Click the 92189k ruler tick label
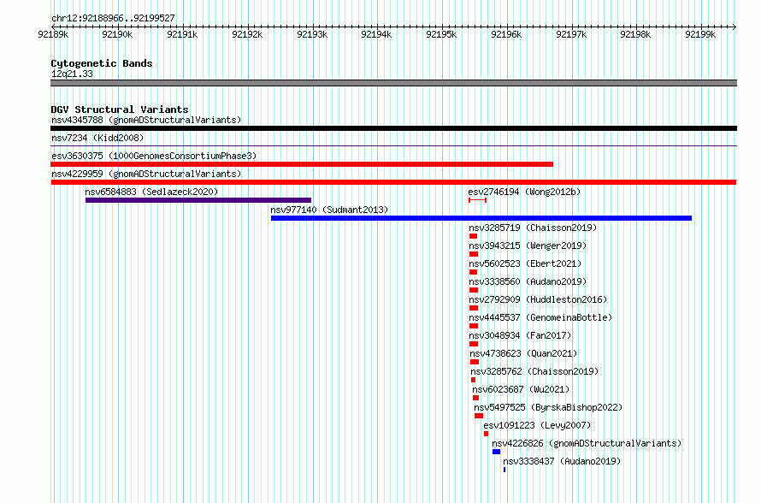Viewport: 761px width, 503px height. (x=53, y=34)
